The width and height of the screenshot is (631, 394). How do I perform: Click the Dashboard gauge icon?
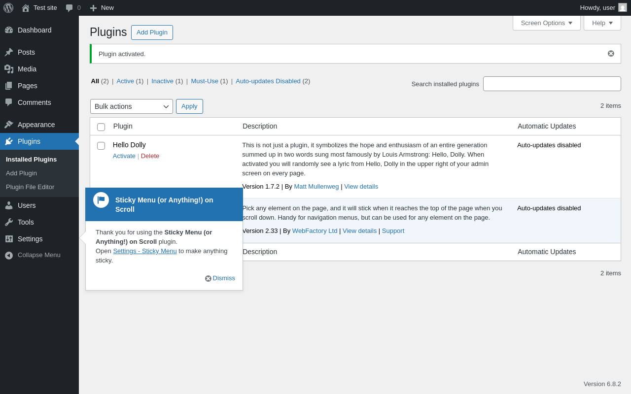(9, 30)
